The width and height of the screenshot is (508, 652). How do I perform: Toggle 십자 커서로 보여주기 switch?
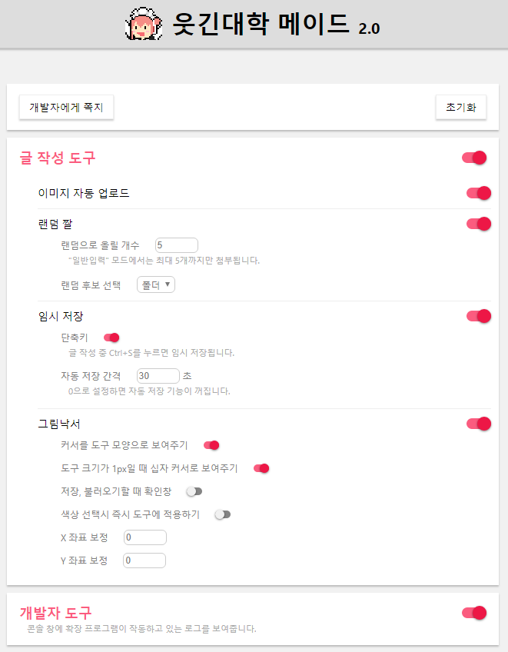(x=261, y=469)
